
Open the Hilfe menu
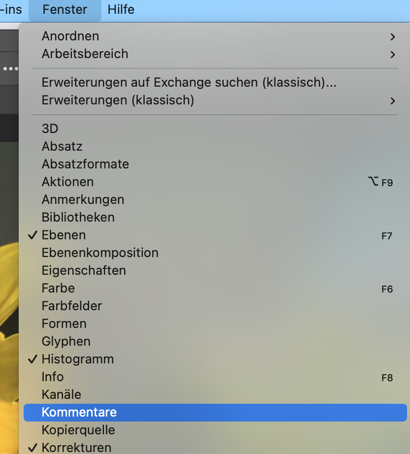pos(121,9)
